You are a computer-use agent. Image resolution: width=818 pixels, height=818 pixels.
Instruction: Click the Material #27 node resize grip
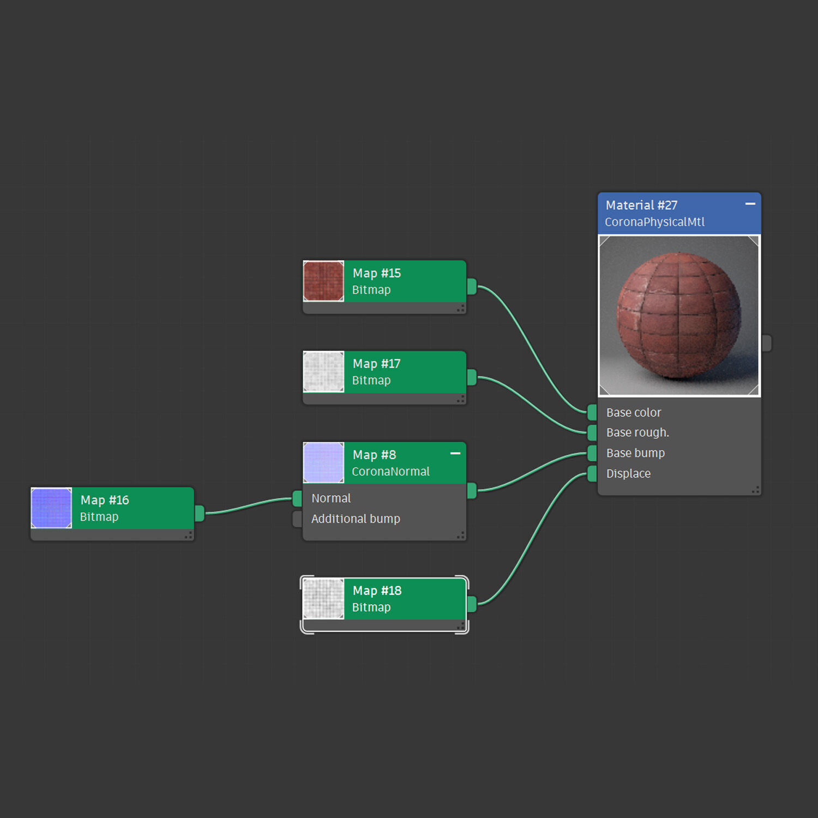755,490
